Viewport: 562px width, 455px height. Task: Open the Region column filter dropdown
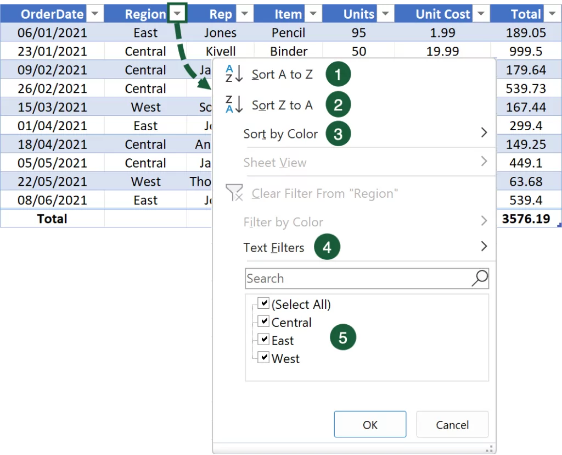[178, 14]
